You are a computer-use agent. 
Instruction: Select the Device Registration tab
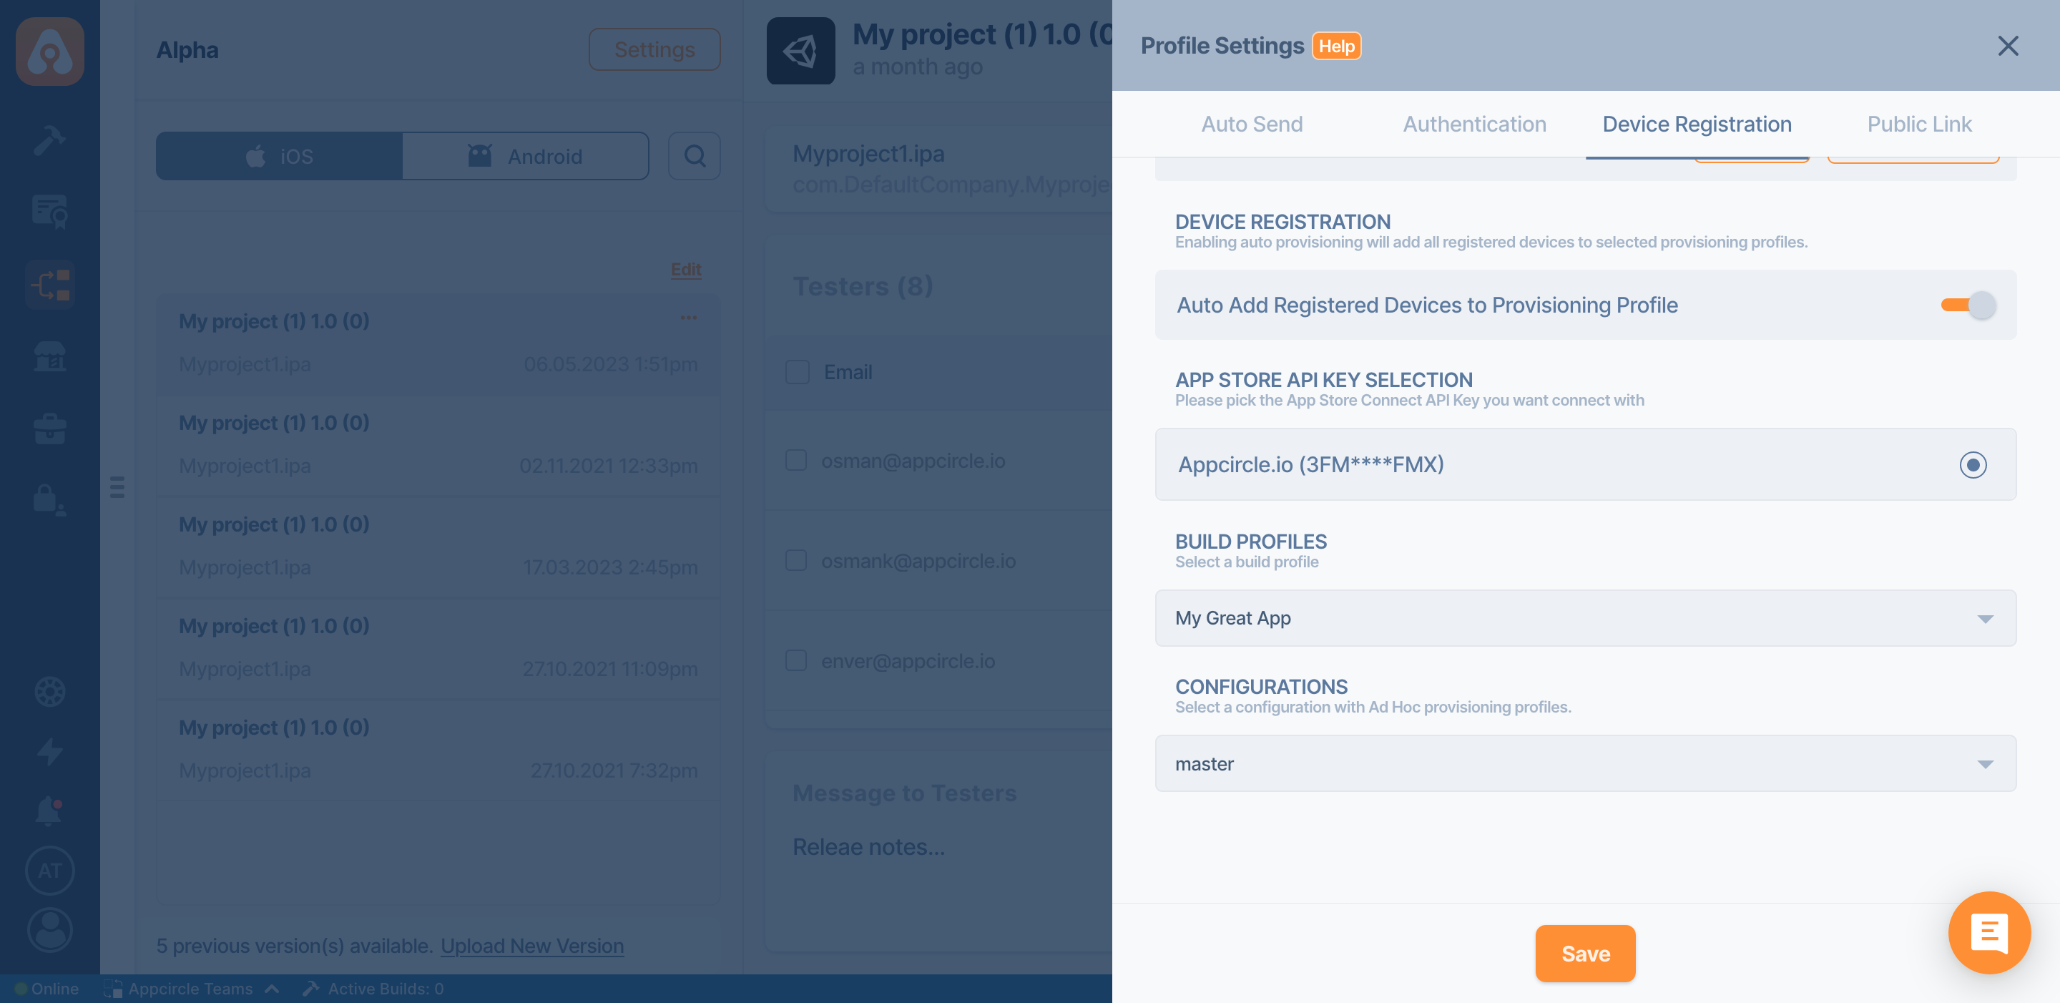pyautogui.click(x=1696, y=124)
